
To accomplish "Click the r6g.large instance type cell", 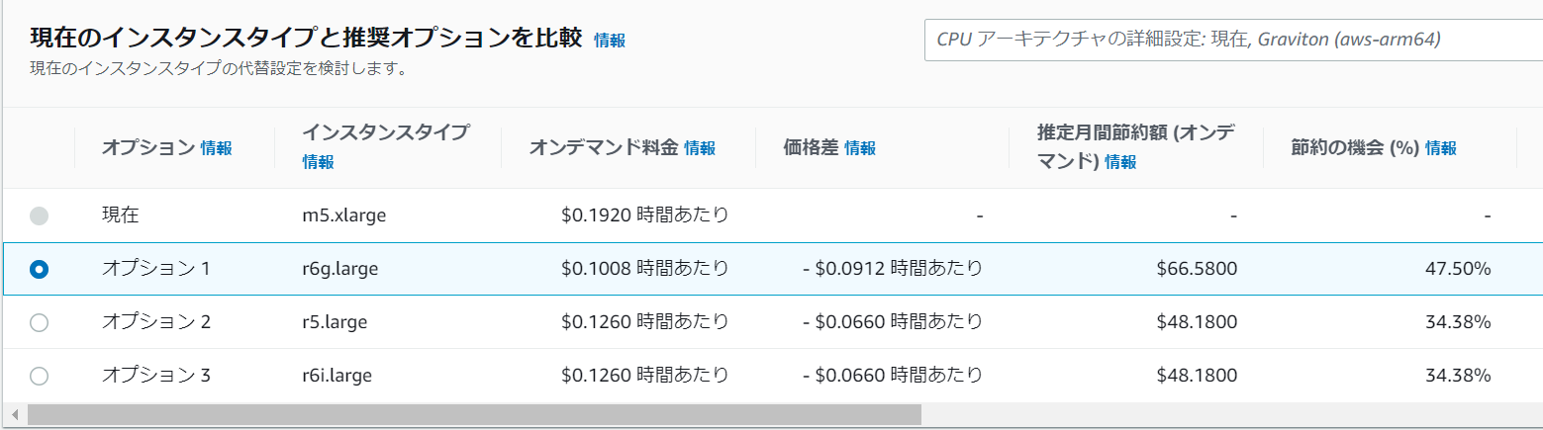I will pyautogui.click(x=340, y=269).
